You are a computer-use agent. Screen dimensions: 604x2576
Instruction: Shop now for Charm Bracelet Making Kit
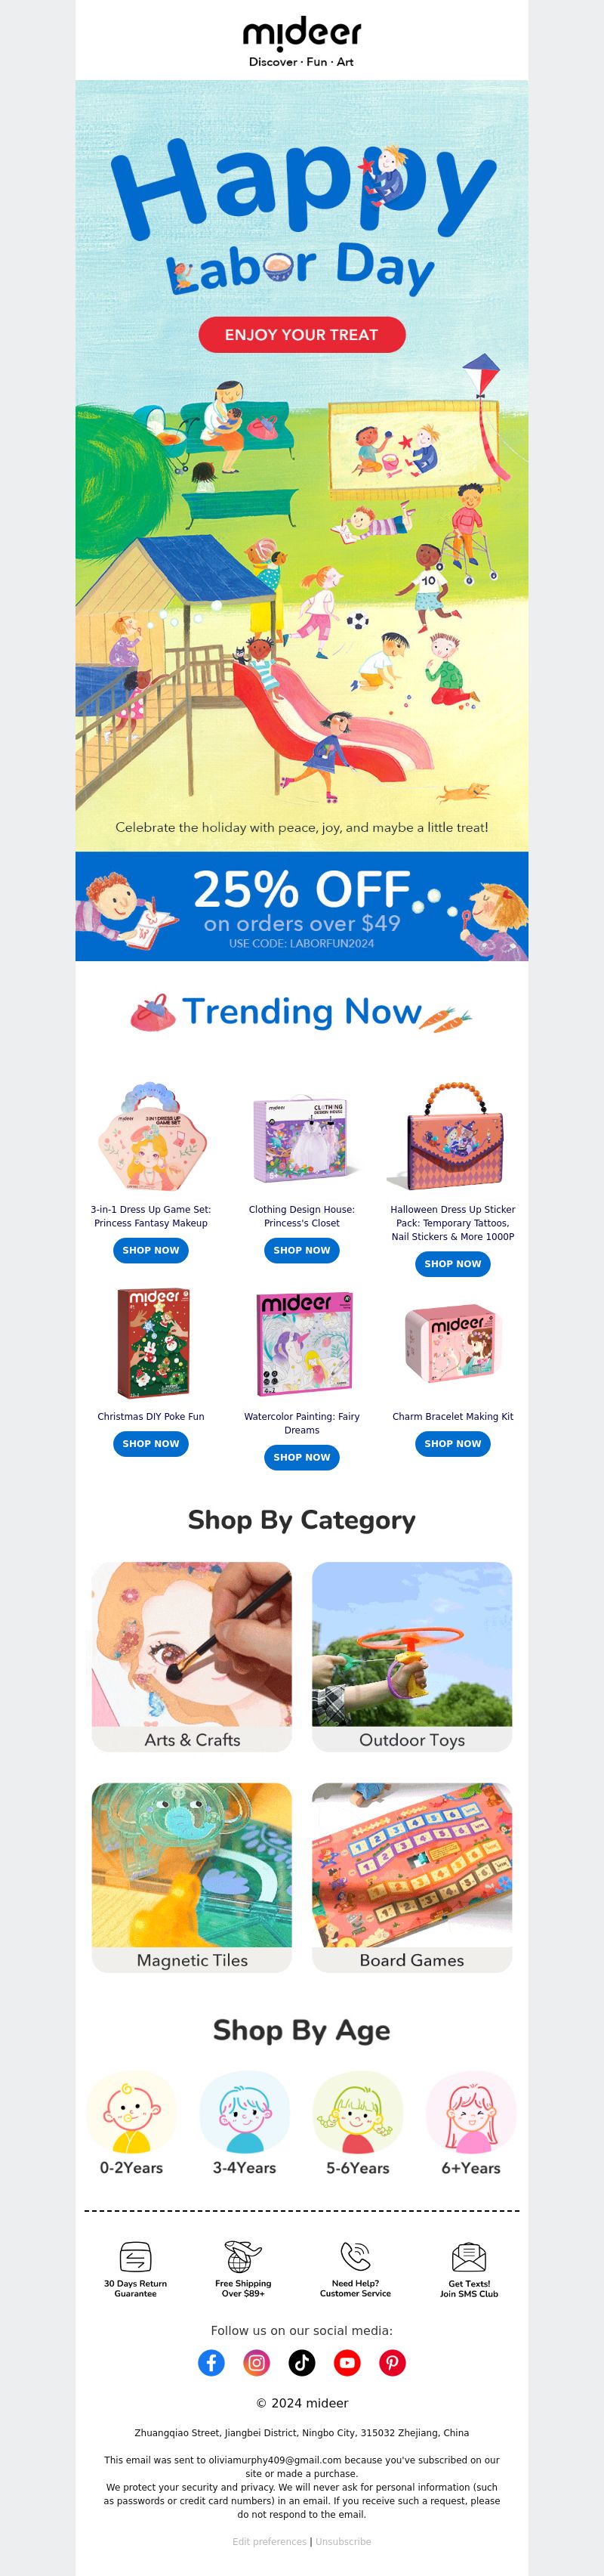pyautogui.click(x=452, y=1443)
